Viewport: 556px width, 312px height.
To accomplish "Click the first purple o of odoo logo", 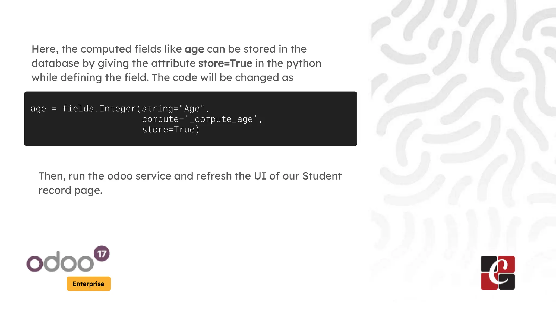I will (x=35, y=263).
